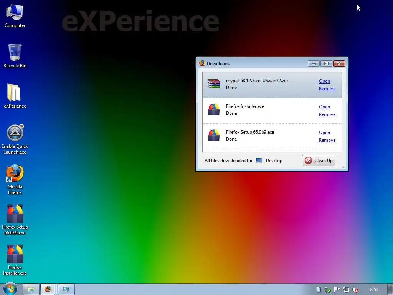Select the Firefox Installer.exe file name in Downloads

(245, 106)
